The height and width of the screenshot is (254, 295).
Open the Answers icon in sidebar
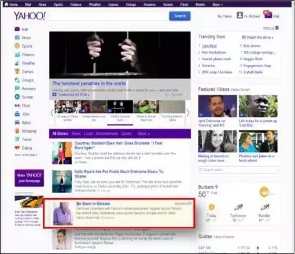[17, 89]
